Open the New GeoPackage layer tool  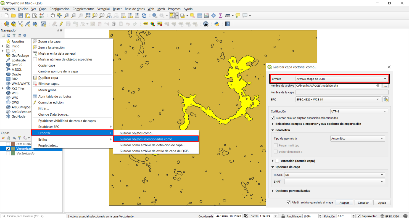coord(14,24)
